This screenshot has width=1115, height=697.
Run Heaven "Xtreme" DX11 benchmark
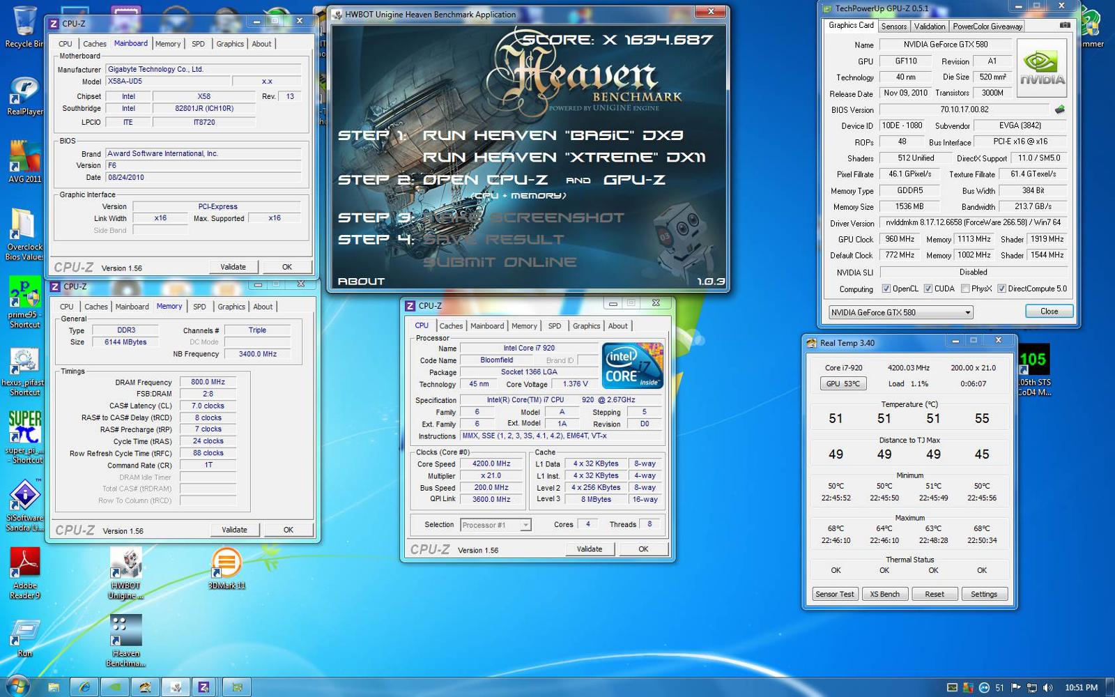(x=564, y=158)
